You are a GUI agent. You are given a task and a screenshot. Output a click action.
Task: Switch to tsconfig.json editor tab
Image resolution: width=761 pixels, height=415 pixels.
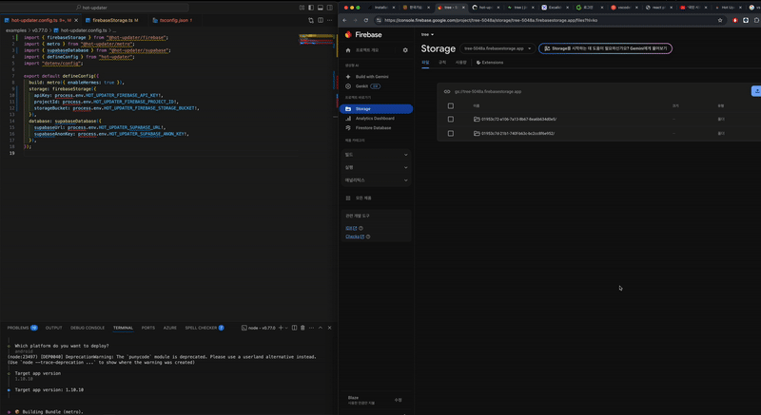tap(173, 20)
